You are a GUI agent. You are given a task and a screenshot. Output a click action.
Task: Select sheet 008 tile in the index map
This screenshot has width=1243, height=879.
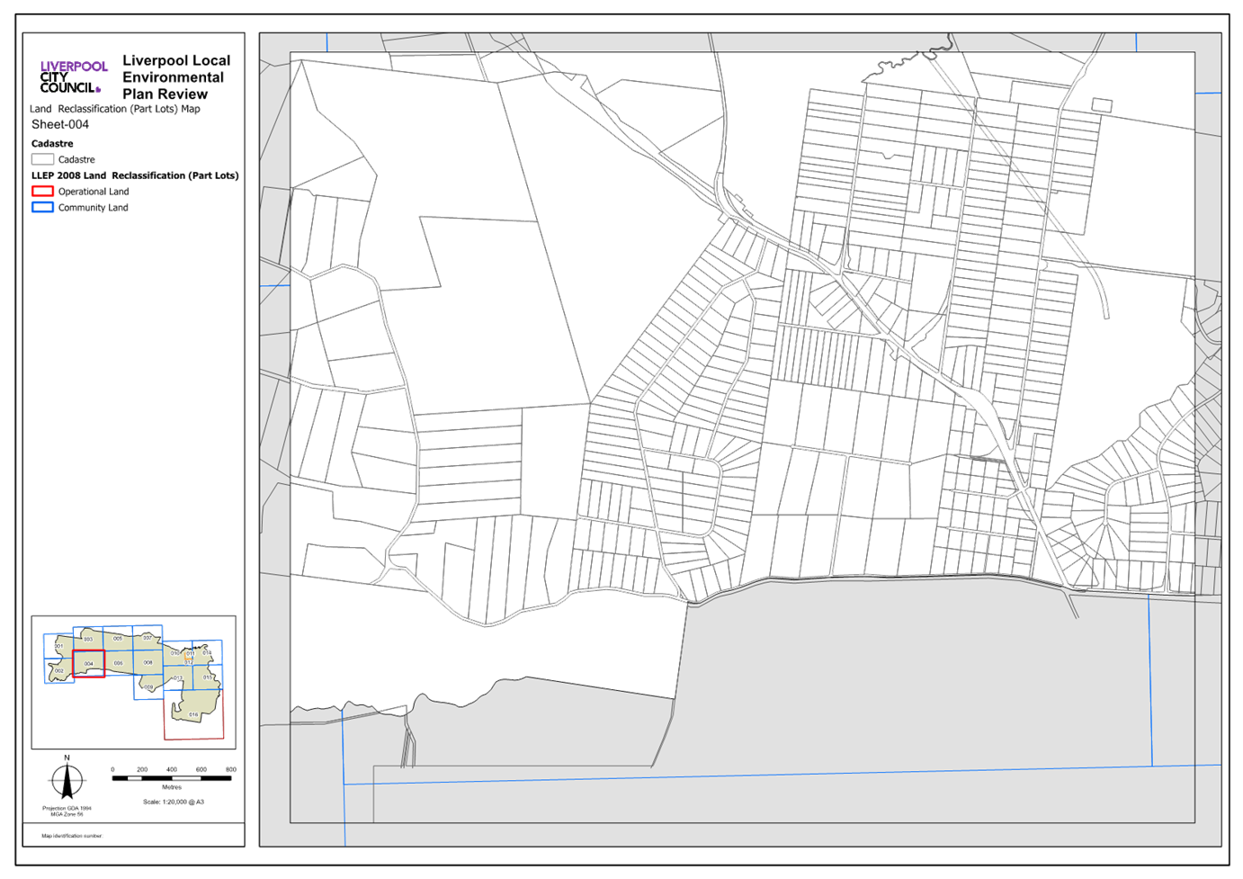pos(148,662)
